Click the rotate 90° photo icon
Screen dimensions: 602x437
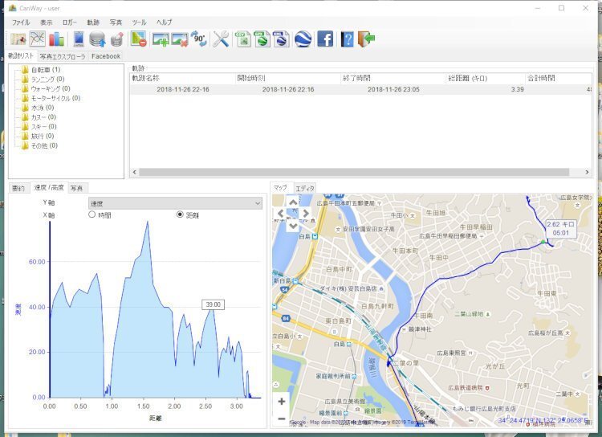click(x=199, y=39)
